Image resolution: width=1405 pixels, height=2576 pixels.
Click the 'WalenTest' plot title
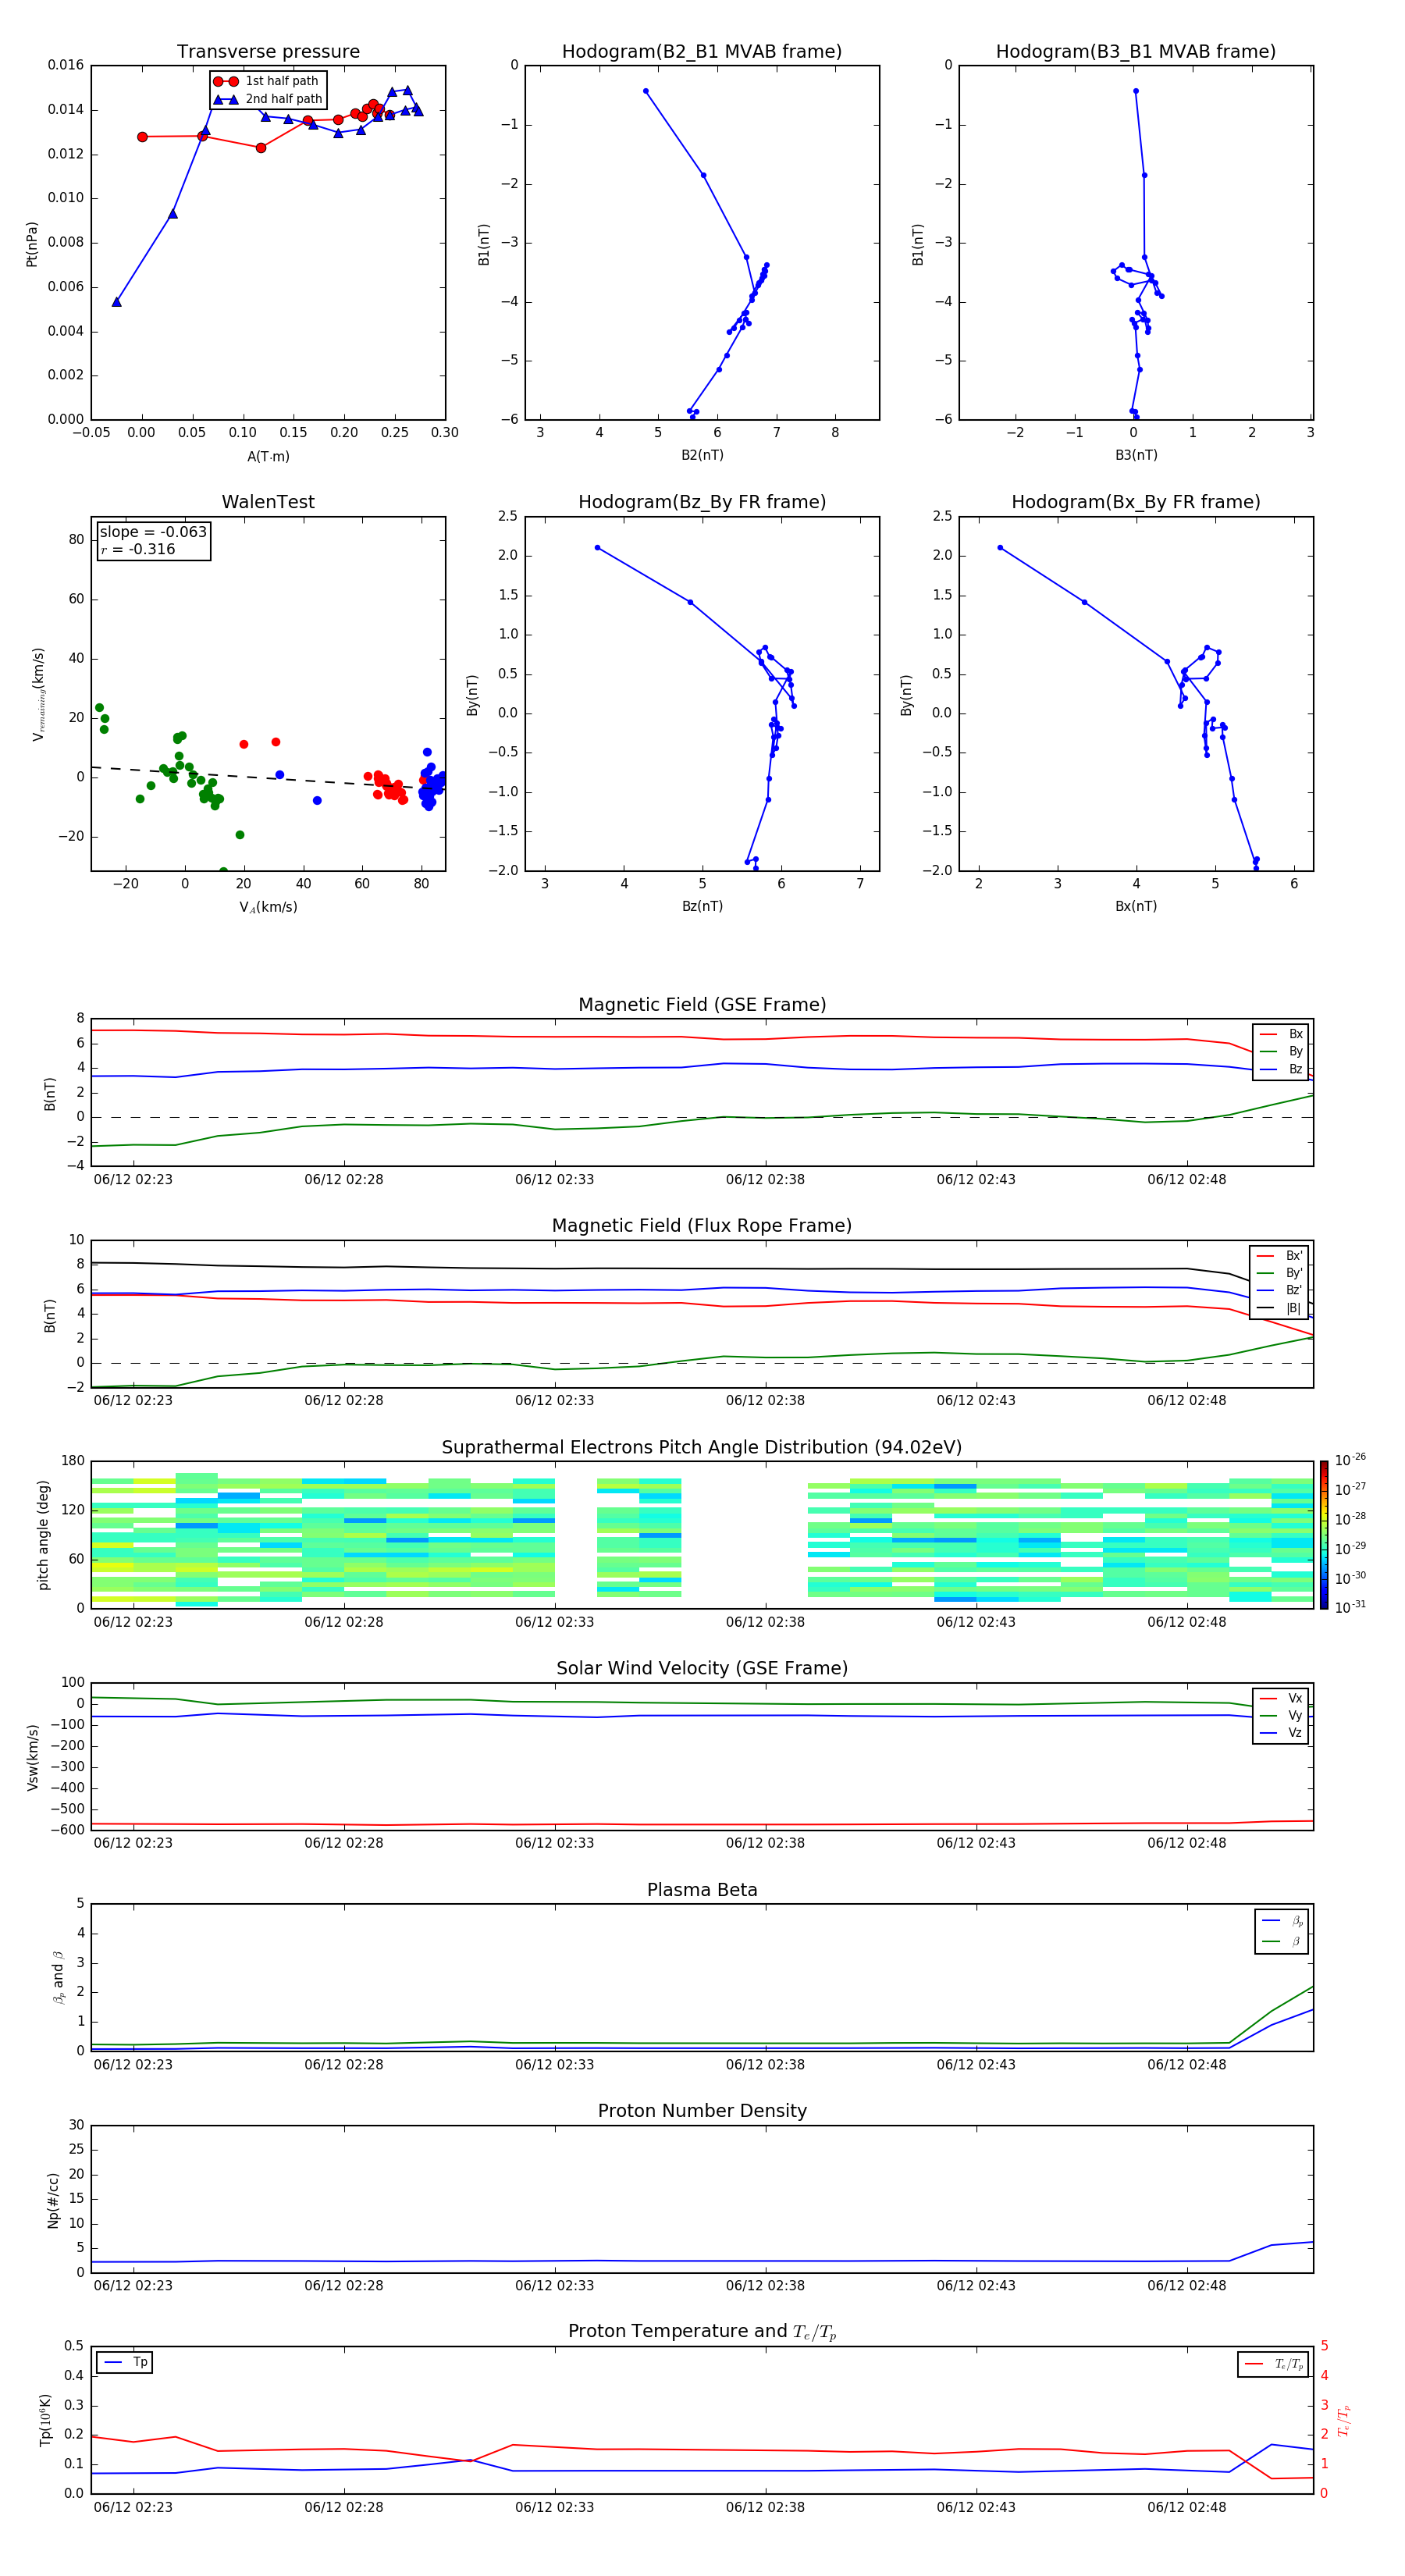point(268,502)
